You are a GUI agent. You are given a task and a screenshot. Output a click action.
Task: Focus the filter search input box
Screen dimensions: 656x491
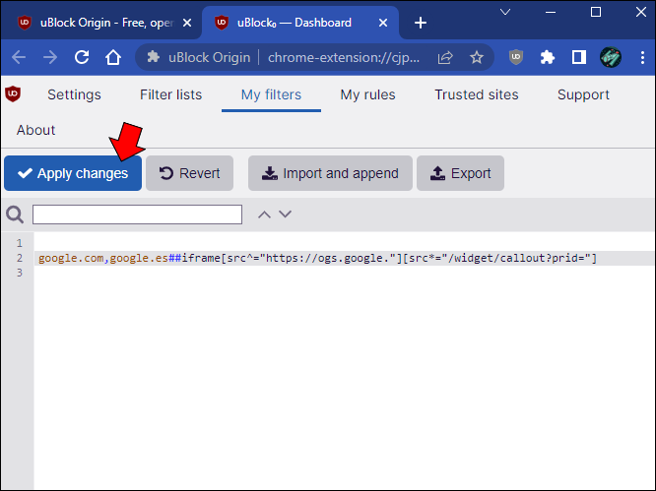(137, 215)
